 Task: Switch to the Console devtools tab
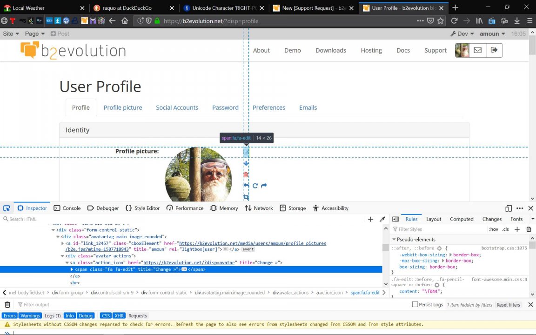coord(67,208)
